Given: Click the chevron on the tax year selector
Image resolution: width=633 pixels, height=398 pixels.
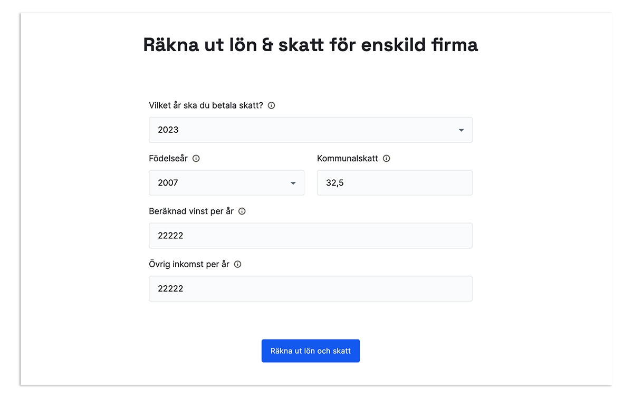Looking at the screenshot, I should coord(461,130).
